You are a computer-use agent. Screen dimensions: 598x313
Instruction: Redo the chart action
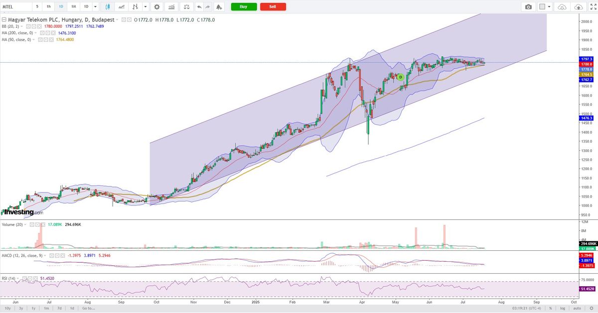[x=208, y=7]
